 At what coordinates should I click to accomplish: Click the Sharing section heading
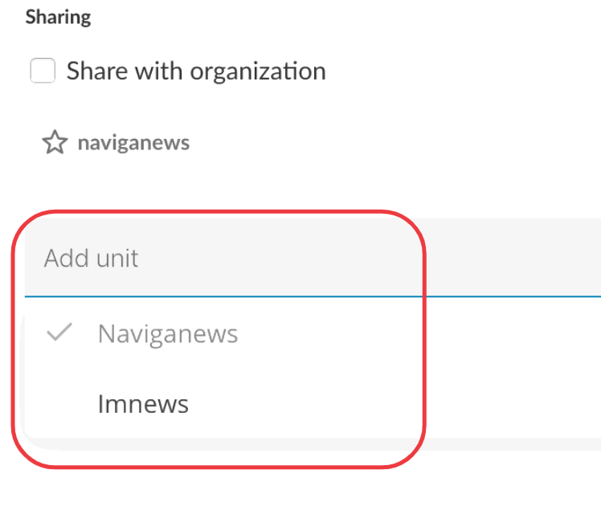(x=58, y=17)
